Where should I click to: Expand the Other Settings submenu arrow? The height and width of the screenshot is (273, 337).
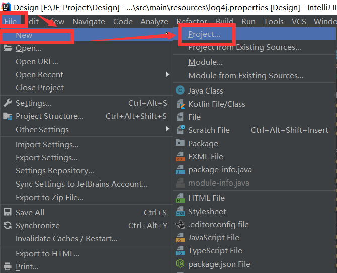(167, 129)
